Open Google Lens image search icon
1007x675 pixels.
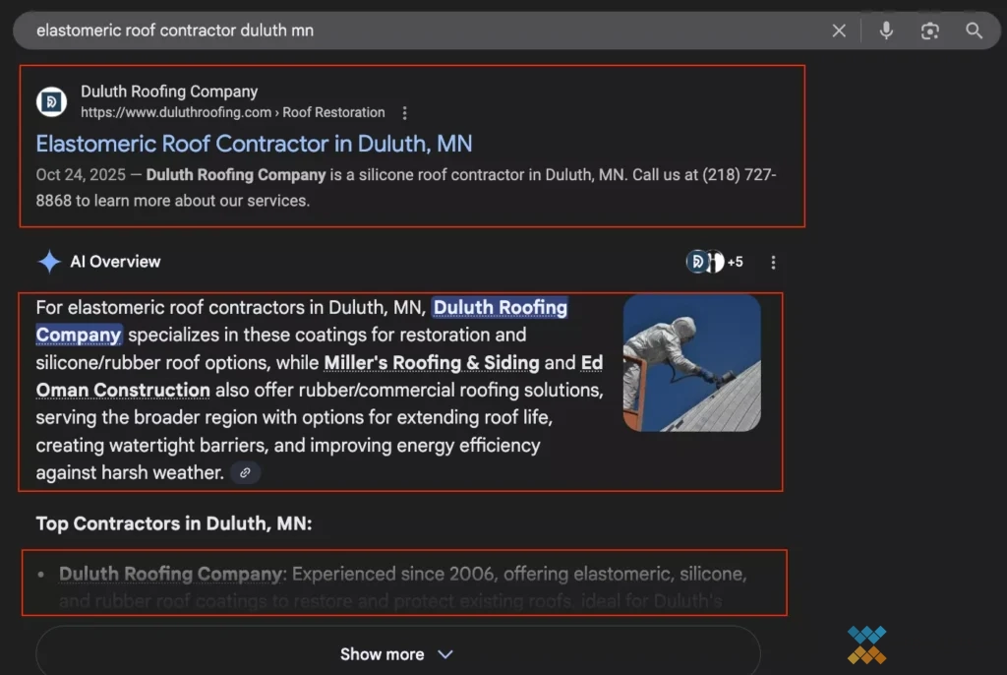point(929,31)
